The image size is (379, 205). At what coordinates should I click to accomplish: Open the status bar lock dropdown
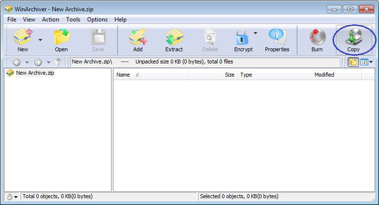coord(16,197)
